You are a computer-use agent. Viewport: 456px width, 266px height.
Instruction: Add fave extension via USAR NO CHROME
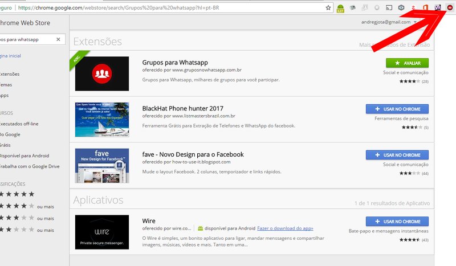(x=397, y=155)
